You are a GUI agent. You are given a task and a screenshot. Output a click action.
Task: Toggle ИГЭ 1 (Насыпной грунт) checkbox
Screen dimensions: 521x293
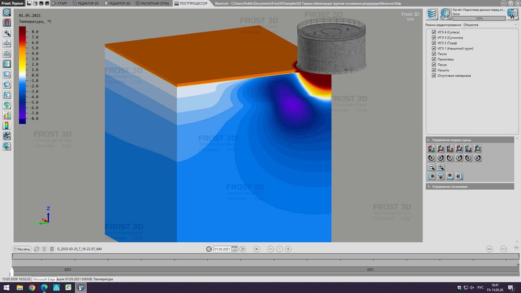[434, 49]
